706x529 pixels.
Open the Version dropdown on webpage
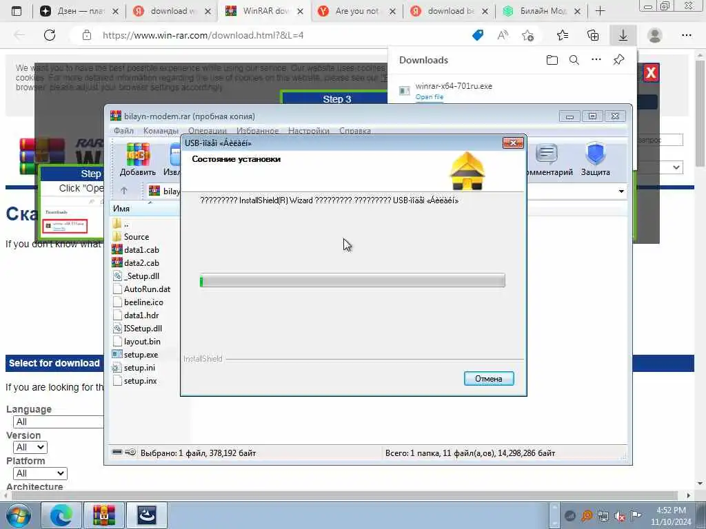click(30, 447)
